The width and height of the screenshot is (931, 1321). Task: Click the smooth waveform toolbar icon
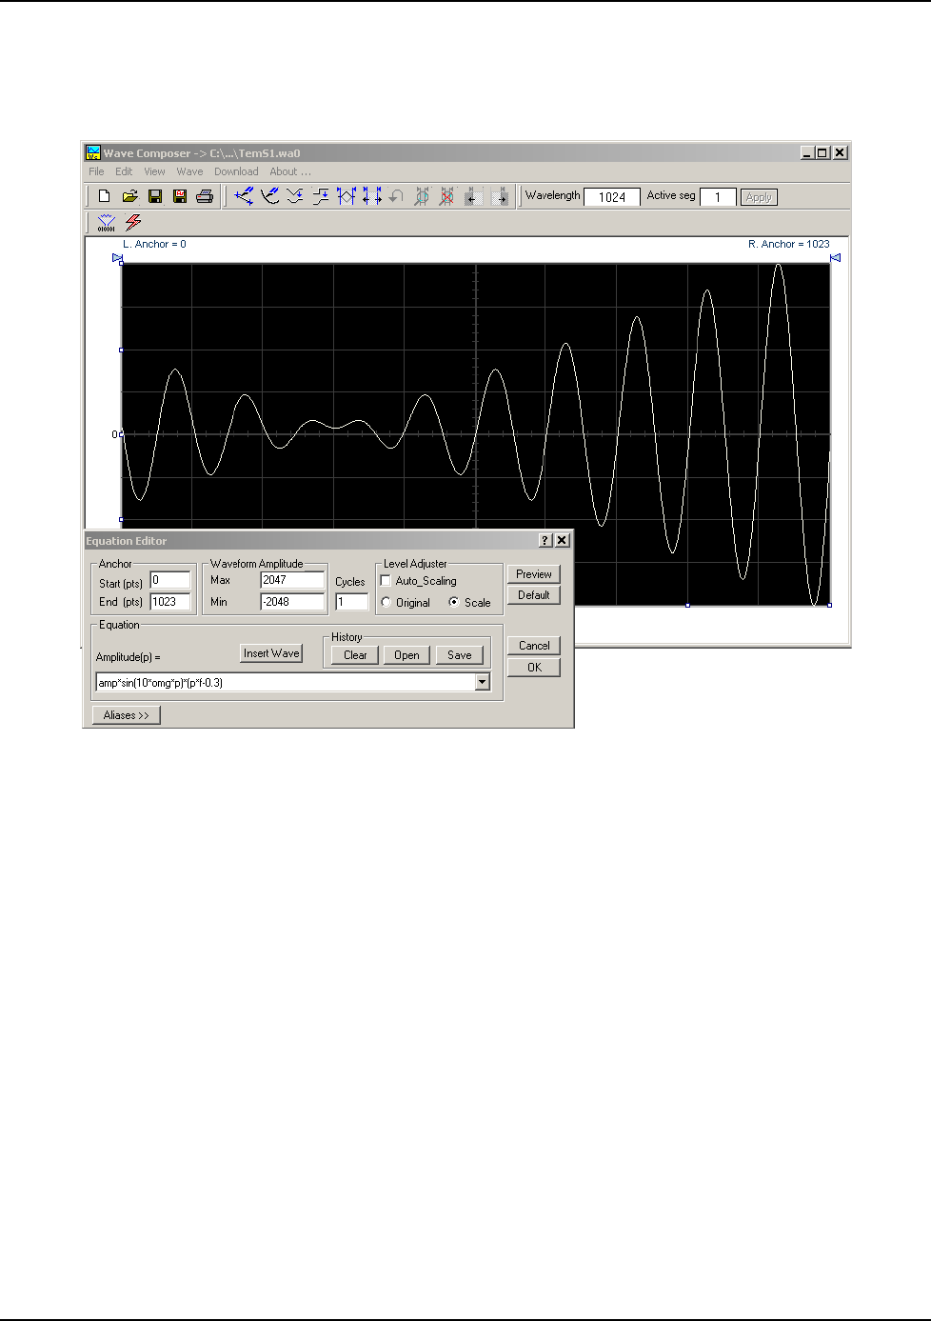(x=295, y=196)
